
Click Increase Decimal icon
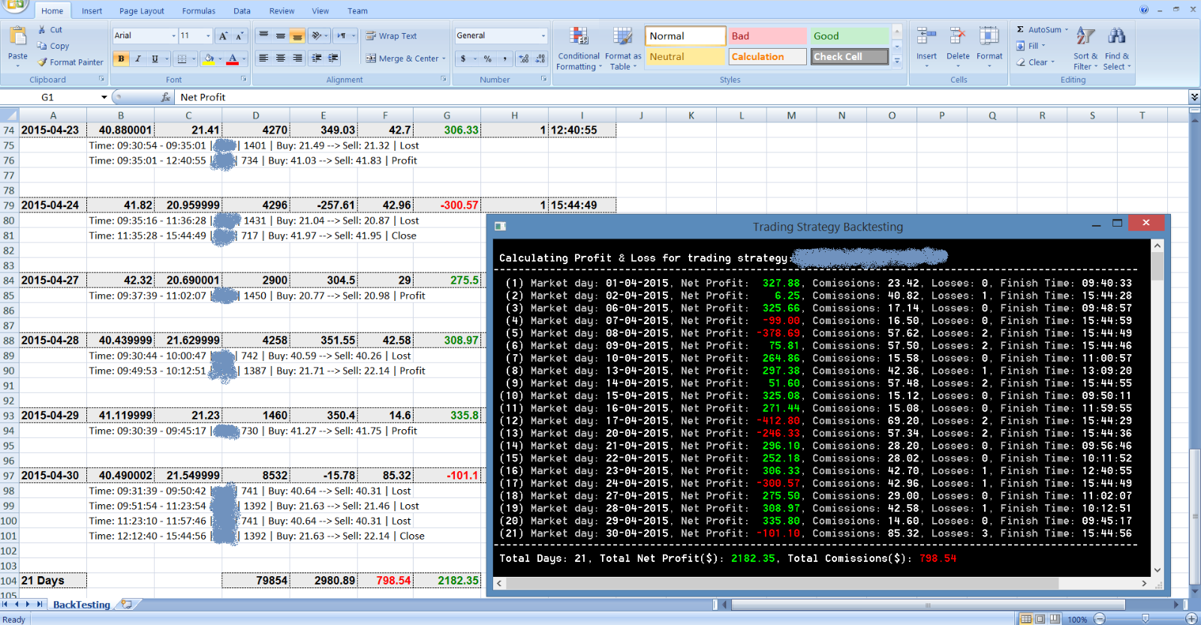coord(523,59)
